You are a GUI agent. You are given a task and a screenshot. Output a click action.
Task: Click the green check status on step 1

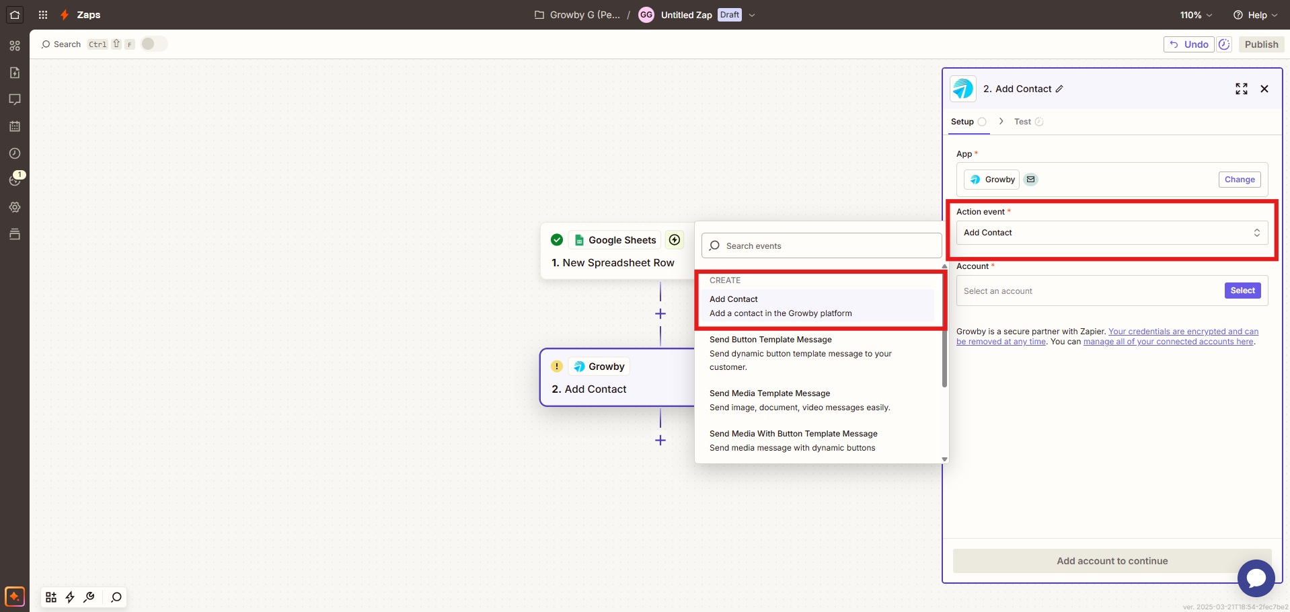[x=557, y=240]
